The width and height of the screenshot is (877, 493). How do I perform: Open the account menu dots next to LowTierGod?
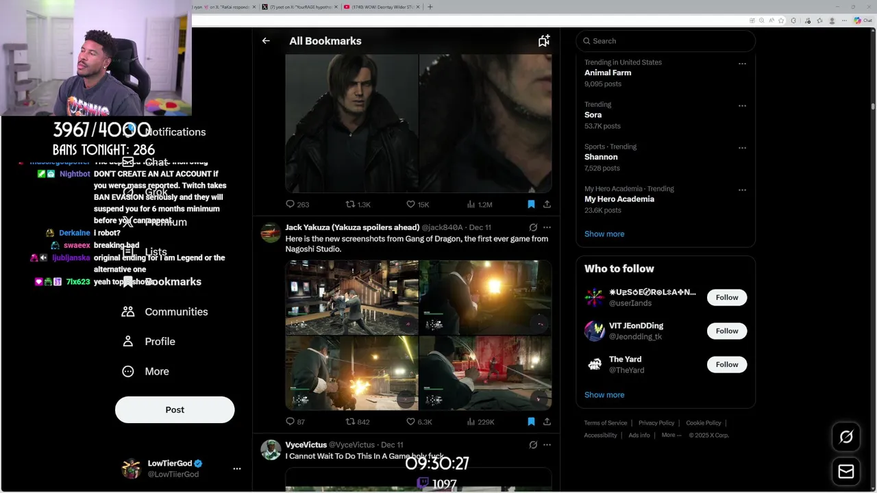click(237, 469)
